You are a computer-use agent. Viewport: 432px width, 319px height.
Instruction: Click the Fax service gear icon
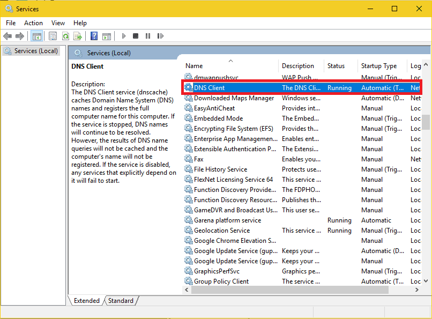(189, 159)
